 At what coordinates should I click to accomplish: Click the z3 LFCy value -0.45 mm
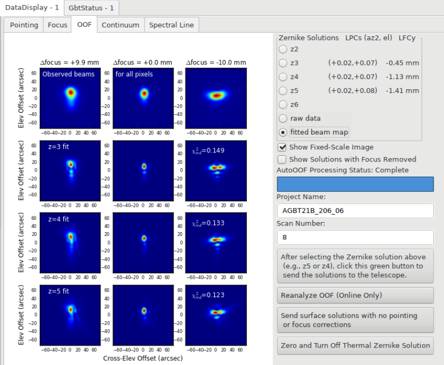coord(403,63)
